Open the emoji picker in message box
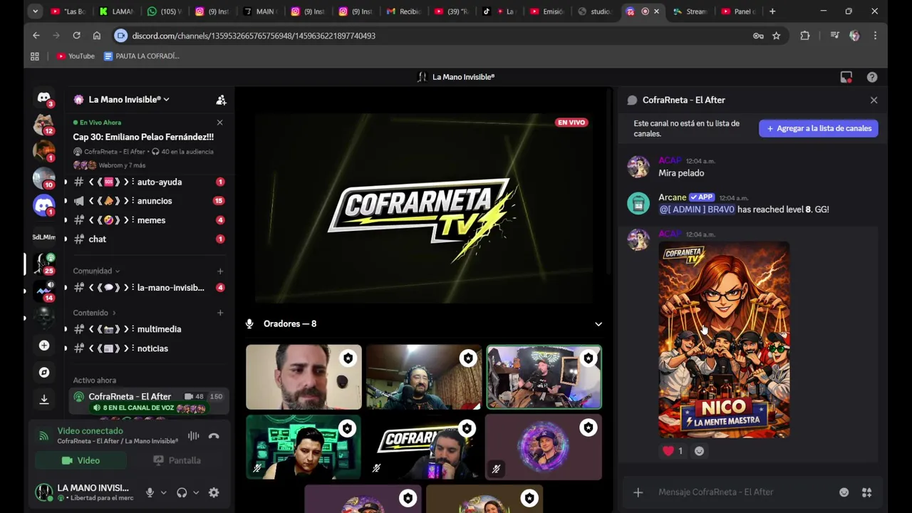The image size is (912, 513). [x=844, y=492]
